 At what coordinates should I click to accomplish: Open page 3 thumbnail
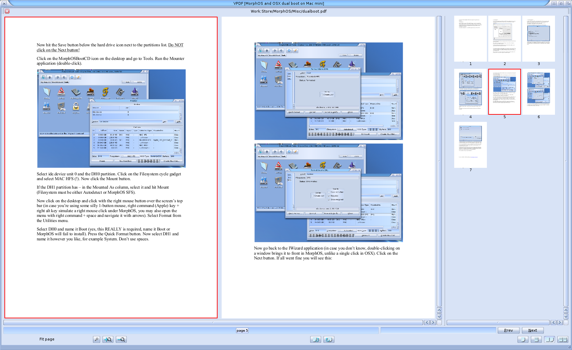coord(539,38)
